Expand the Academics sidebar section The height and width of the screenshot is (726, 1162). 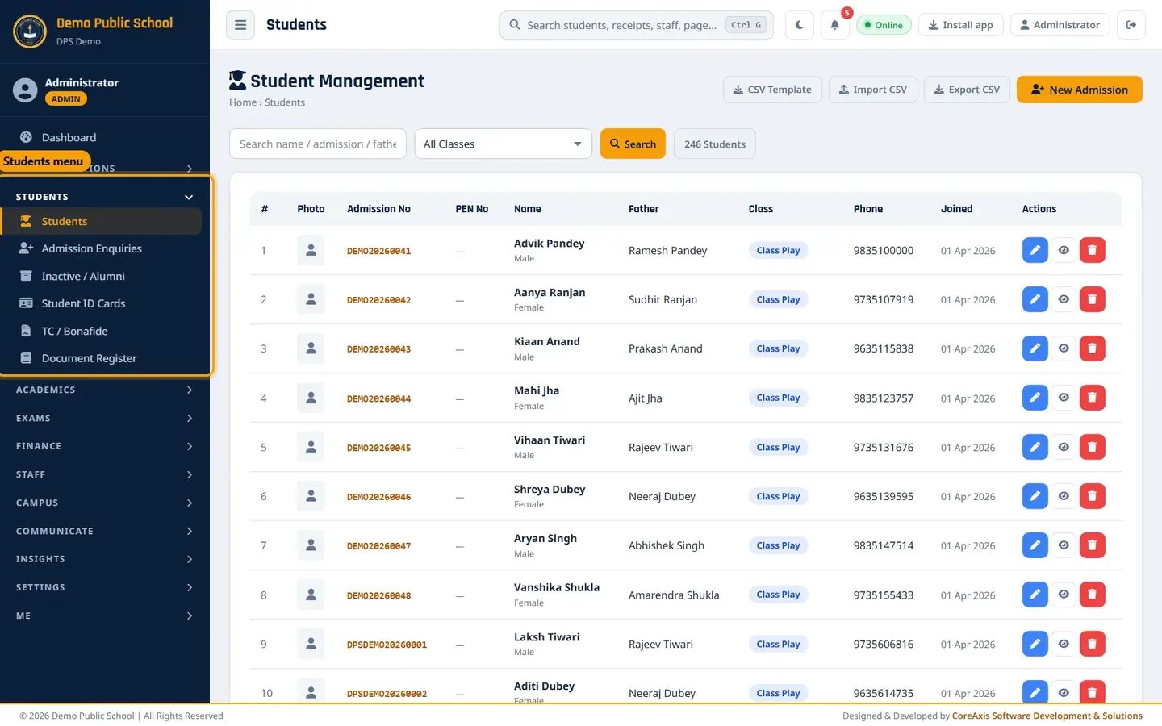pyautogui.click(x=105, y=390)
